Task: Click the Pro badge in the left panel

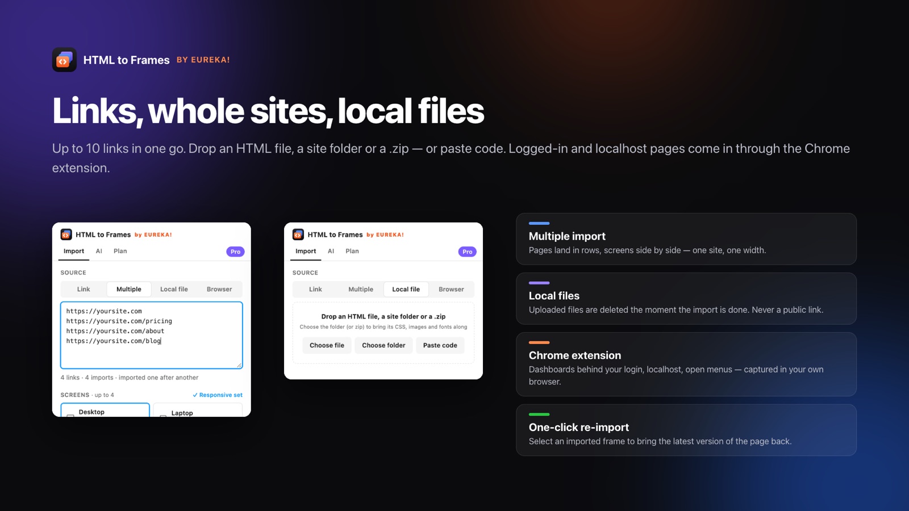Action: click(x=235, y=252)
